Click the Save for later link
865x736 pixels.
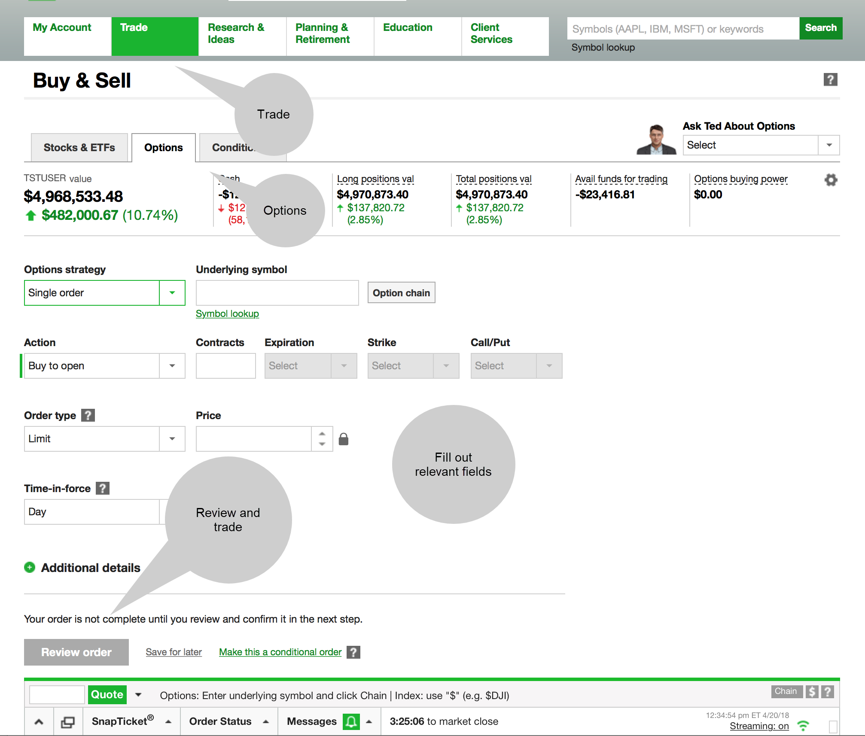click(x=174, y=652)
